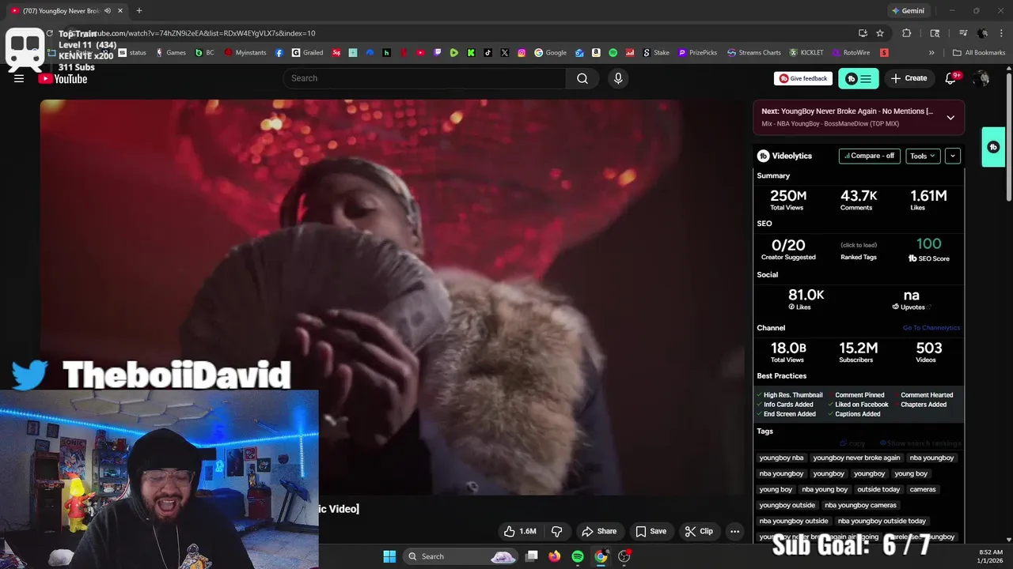This screenshot has width=1013, height=569.
Task: Open taskbar clock showing 8:52 AM
Action: pyautogui.click(x=990, y=556)
